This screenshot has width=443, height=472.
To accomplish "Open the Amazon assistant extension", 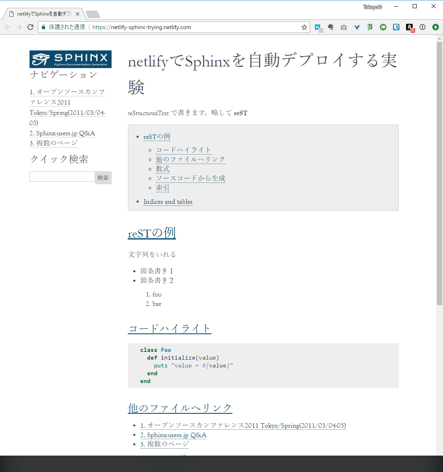I will [x=410, y=28].
